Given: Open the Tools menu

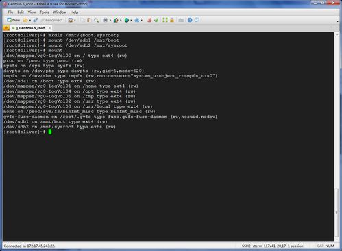Looking at the screenshot, I should pos(44,12).
